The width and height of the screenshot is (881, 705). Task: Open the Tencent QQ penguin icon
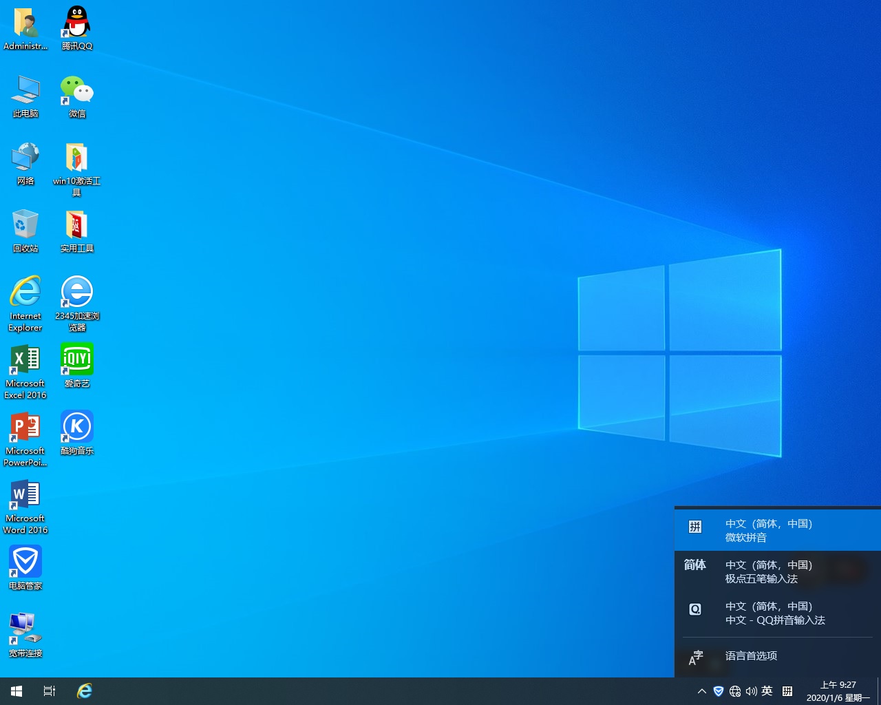click(76, 24)
